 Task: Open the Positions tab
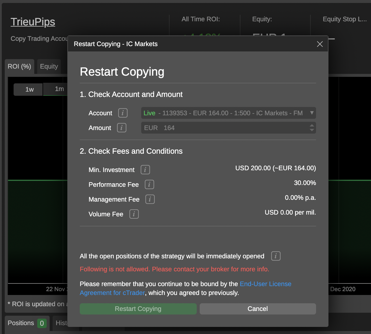(x=27, y=323)
